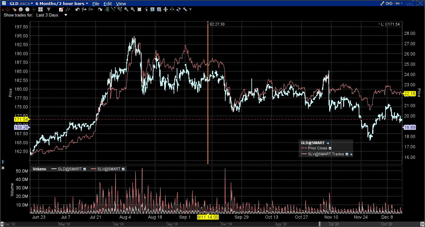
Task: Click the undo arrow icon
Action: point(77,9)
